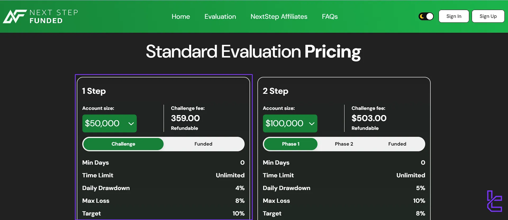The width and height of the screenshot is (508, 220).
Task: Navigate to the Home page
Action: [x=181, y=16]
